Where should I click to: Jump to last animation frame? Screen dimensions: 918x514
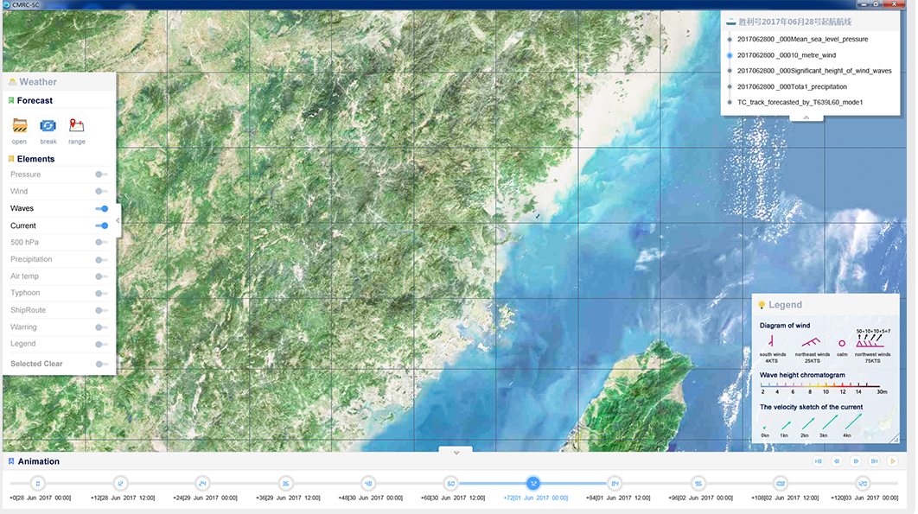click(x=875, y=461)
